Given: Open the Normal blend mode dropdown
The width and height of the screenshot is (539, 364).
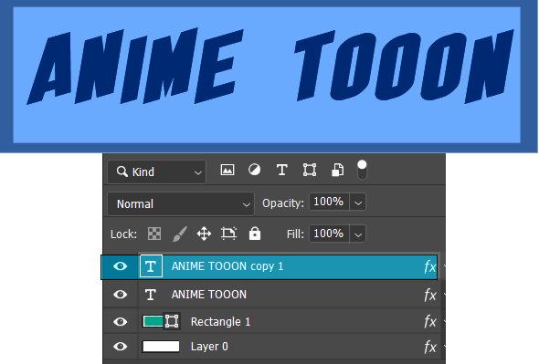Looking at the screenshot, I should (x=181, y=204).
